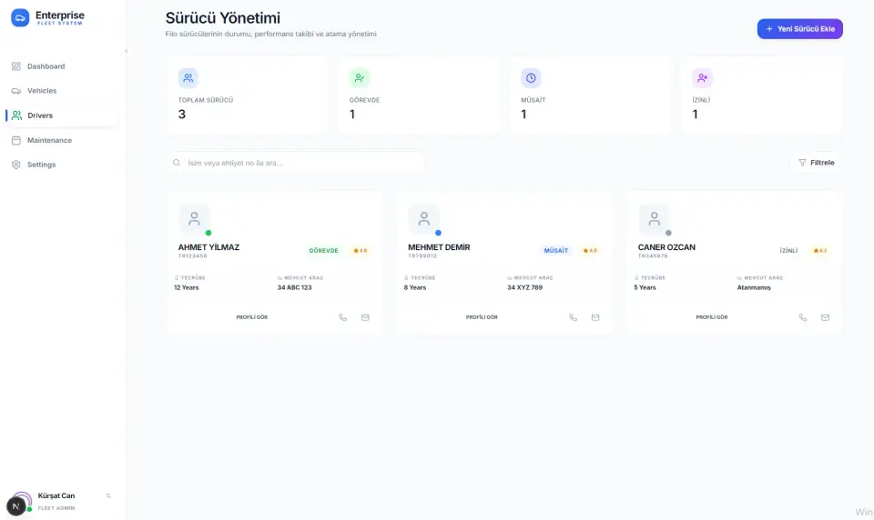Click Ahmet Yılmaz avatar icon
874x520 pixels.
(194, 219)
